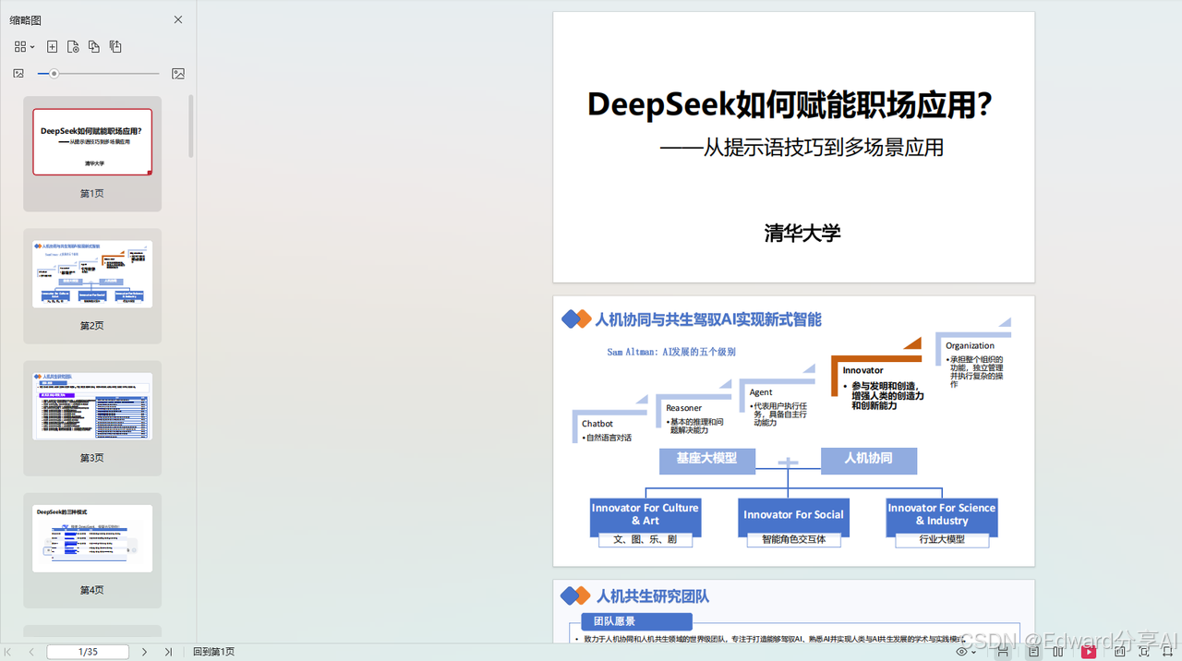This screenshot has width=1182, height=661.
Task: Click the larger thumbnails image icon
Action: coord(178,74)
